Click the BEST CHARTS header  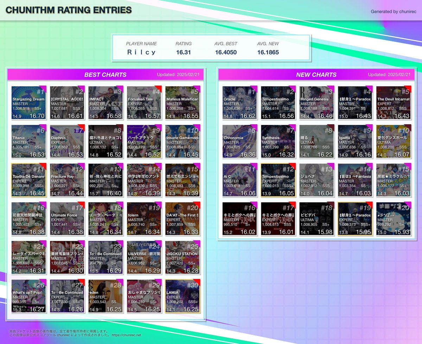tap(105, 75)
